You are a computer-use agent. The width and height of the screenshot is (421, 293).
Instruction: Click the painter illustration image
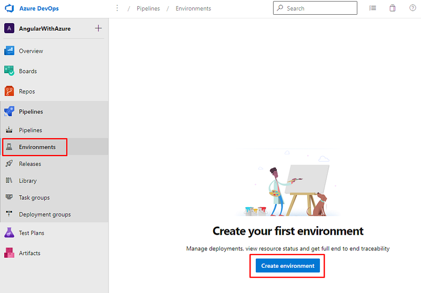pyautogui.click(x=288, y=183)
